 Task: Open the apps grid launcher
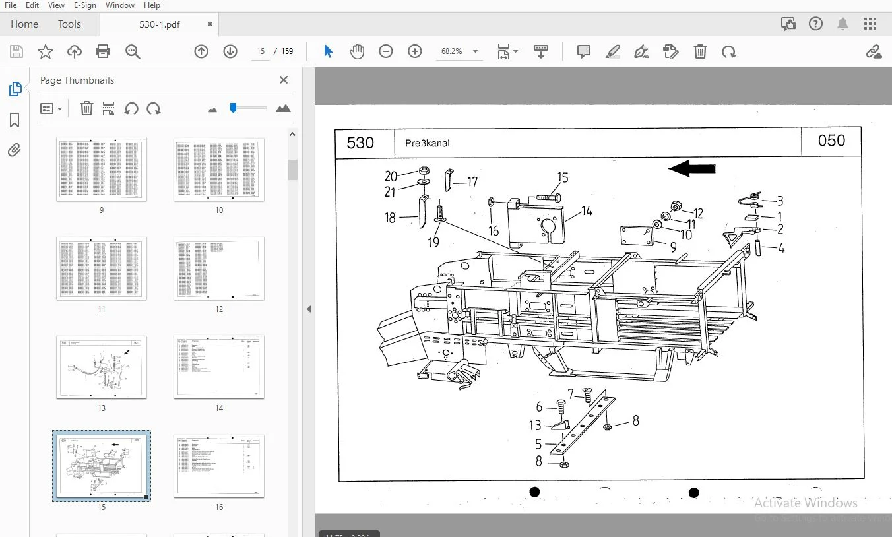[x=870, y=24]
